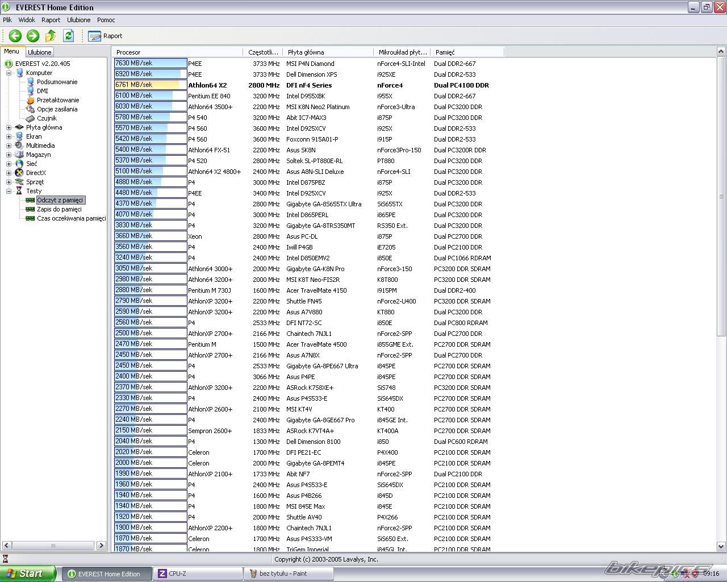This screenshot has height=582, width=727.
Task: Collapse the Testy tree node
Action: point(9,191)
